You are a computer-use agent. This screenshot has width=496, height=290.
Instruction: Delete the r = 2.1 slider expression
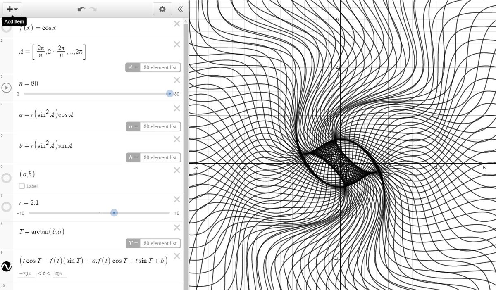pos(177,199)
